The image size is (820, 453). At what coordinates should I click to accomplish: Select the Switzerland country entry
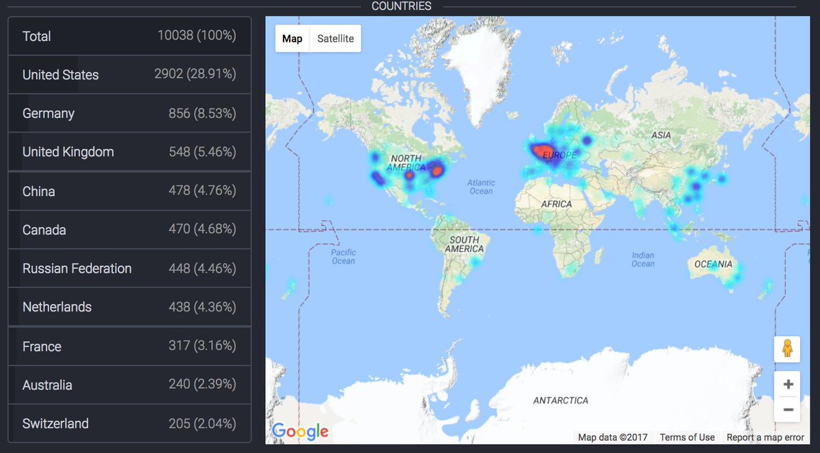click(x=129, y=424)
